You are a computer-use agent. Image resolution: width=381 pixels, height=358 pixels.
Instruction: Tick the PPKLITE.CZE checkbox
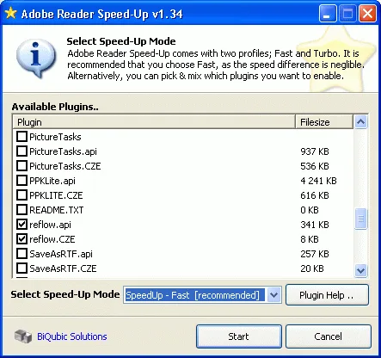click(22, 195)
